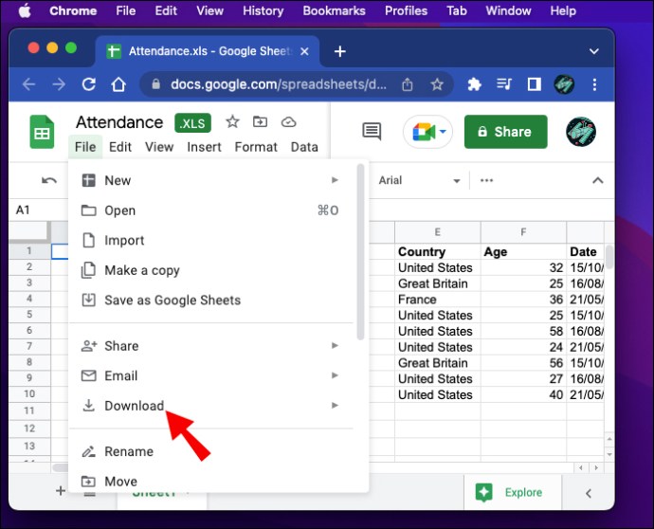This screenshot has width=654, height=529.
Task: Open the comment history icon
Action: [x=372, y=132]
